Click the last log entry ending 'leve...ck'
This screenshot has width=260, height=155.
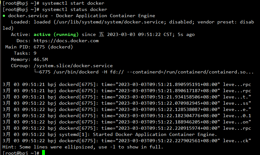127,141
